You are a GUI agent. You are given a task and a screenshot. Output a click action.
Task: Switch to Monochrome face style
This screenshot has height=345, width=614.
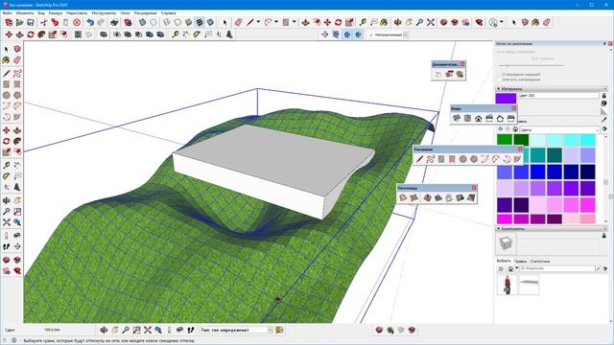pos(211,23)
